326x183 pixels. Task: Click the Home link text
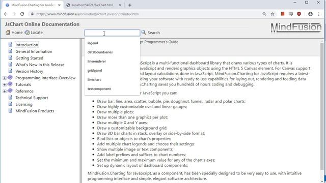click(17, 33)
